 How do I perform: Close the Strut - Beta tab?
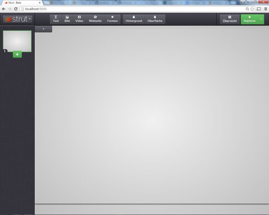click(x=40, y=3)
